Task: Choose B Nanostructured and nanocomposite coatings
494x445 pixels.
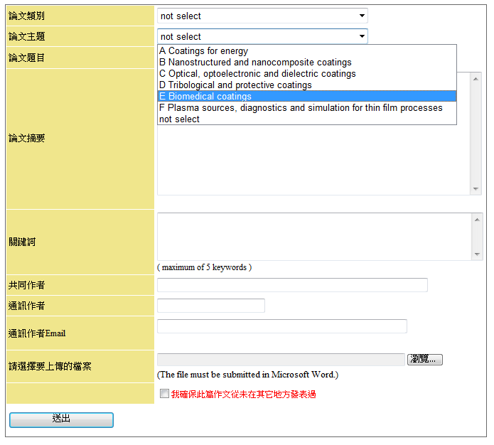Action: click(x=255, y=63)
